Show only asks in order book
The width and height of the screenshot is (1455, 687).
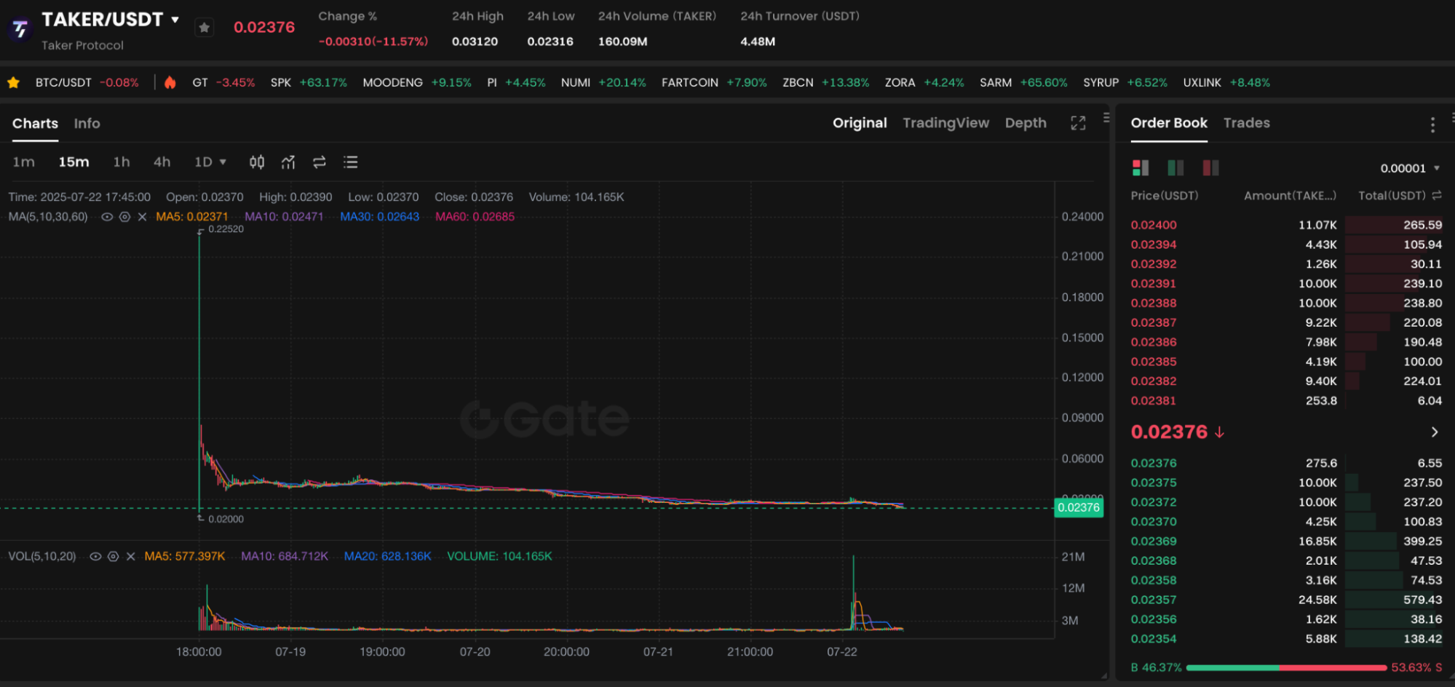click(1210, 168)
